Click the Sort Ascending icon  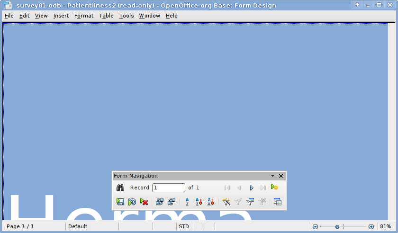199,202
